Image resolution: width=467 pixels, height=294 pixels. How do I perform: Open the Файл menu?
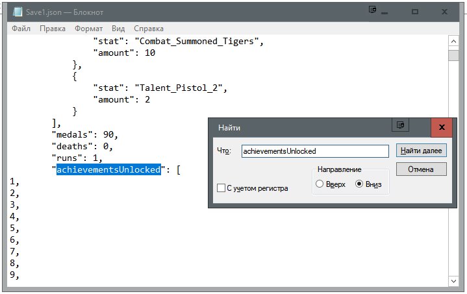click(21, 29)
